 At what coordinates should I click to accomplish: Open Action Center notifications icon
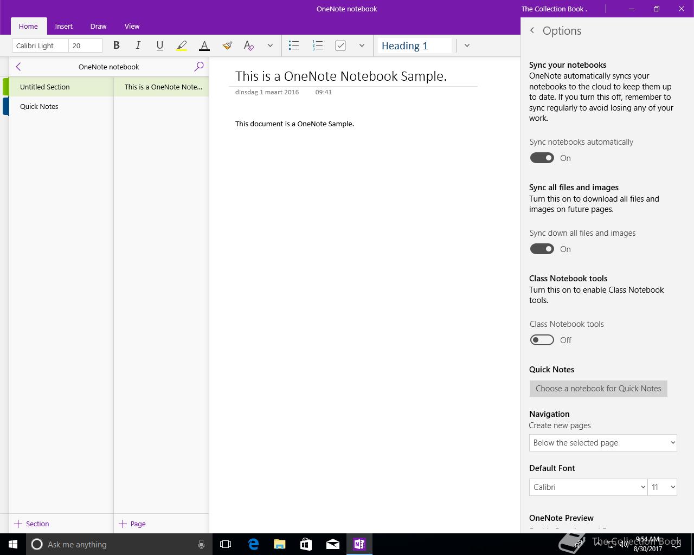click(x=676, y=544)
